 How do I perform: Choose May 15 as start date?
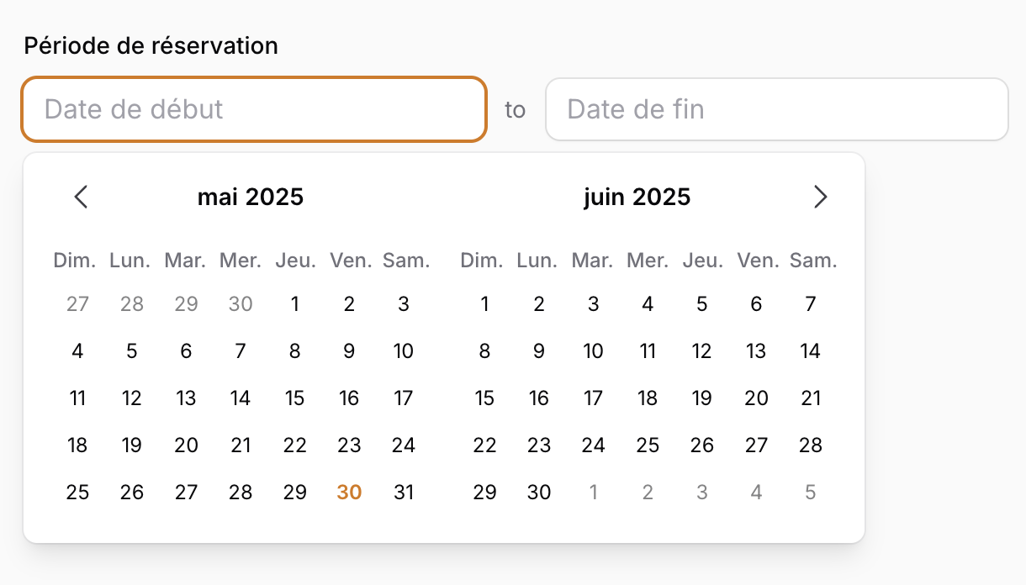tap(294, 398)
